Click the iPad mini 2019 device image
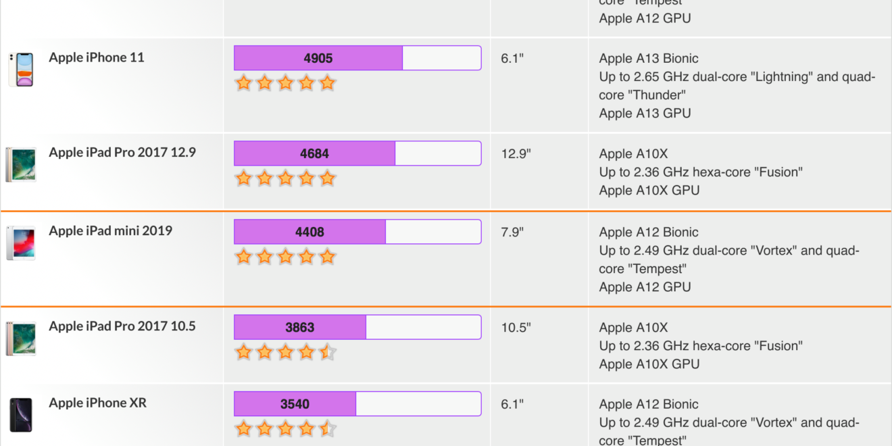The width and height of the screenshot is (892, 446). pyautogui.click(x=21, y=243)
